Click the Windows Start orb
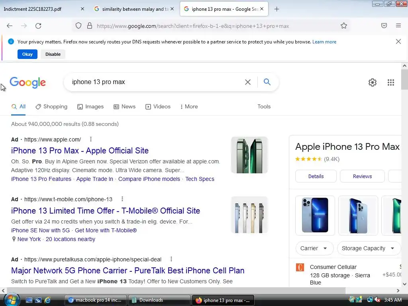408x306 pixels. [x=12, y=300]
